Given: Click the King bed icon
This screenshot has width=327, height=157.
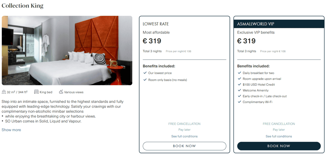Looking at the screenshot, I should click(x=36, y=92).
